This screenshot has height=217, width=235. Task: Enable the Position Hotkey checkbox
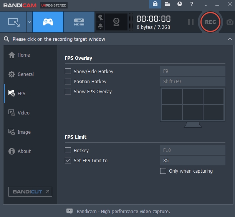(68, 82)
